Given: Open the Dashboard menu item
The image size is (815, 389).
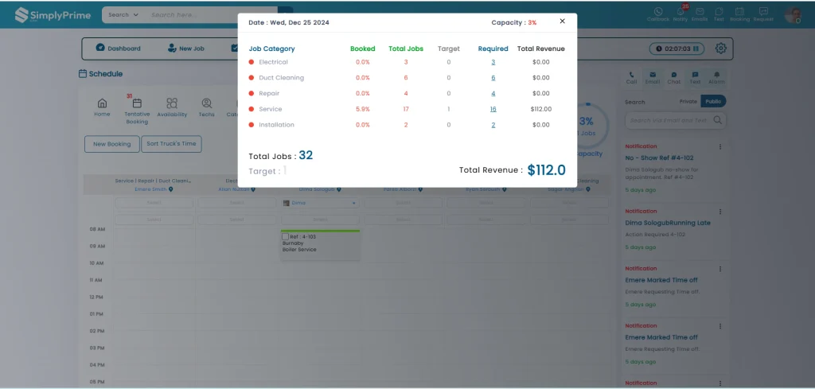Looking at the screenshot, I should click(x=118, y=49).
